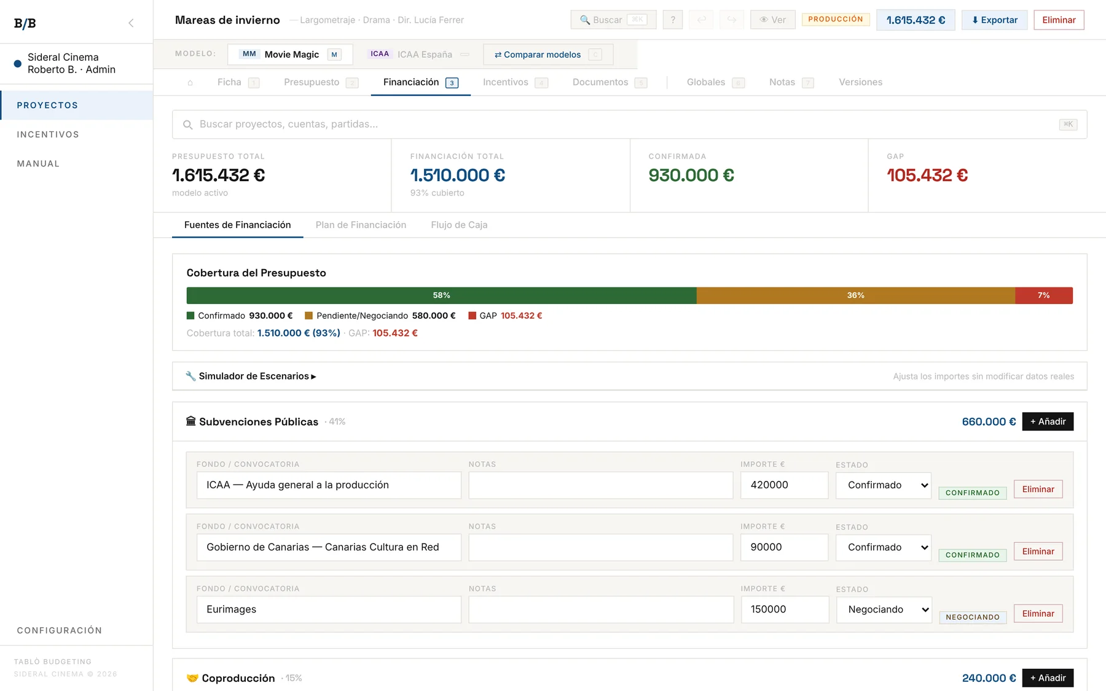1106x691 pixels.
Task: Open Estado dropdown for Gobierno de Canarias
Action: coord(884,547)
